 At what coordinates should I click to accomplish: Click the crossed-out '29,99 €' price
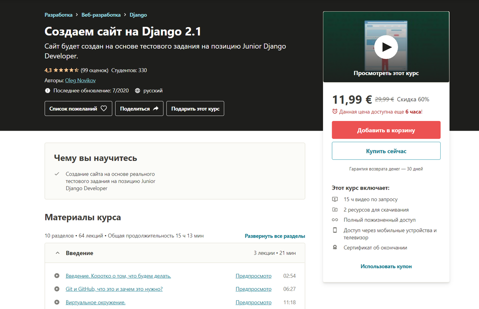384,99
